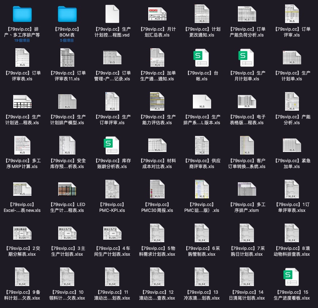
Task: Select the 材料成本对比表.xls icon
Action: coord(157,145)
